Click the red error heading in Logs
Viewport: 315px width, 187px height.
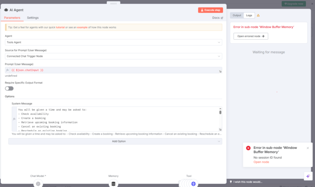click(x=263, y=27)
